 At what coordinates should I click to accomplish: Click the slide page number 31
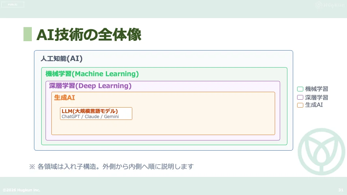[x=341, y=190]
